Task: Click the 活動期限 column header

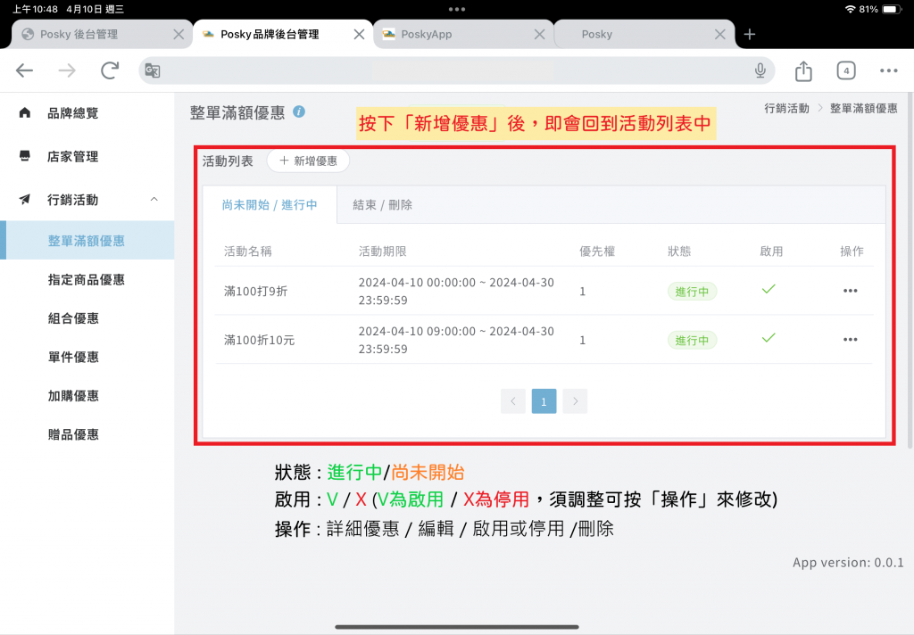Action: click(x=382, y=252)
